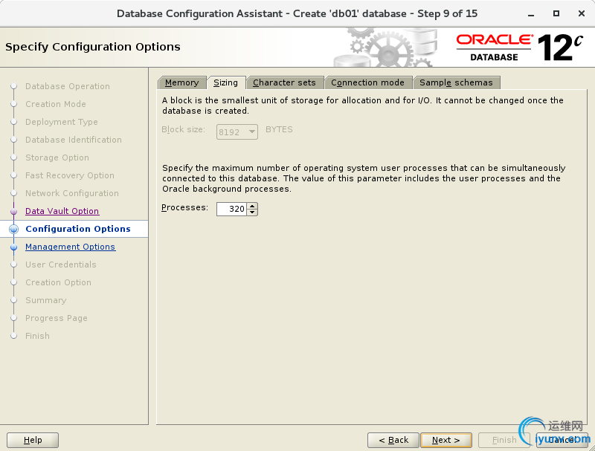Click the Database Identification step label
595x451 pixels.
[x=74, y=140]
